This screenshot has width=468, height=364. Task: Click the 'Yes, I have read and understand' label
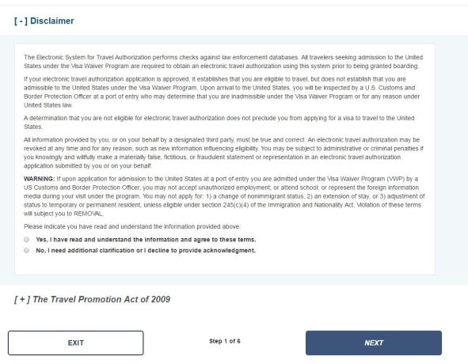pyautogui.click(x=146, y=240)
